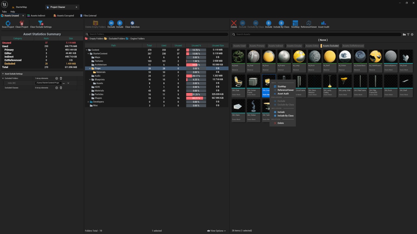
Task: Click the folder icon next to asset search
Action: tap(404, 34)
